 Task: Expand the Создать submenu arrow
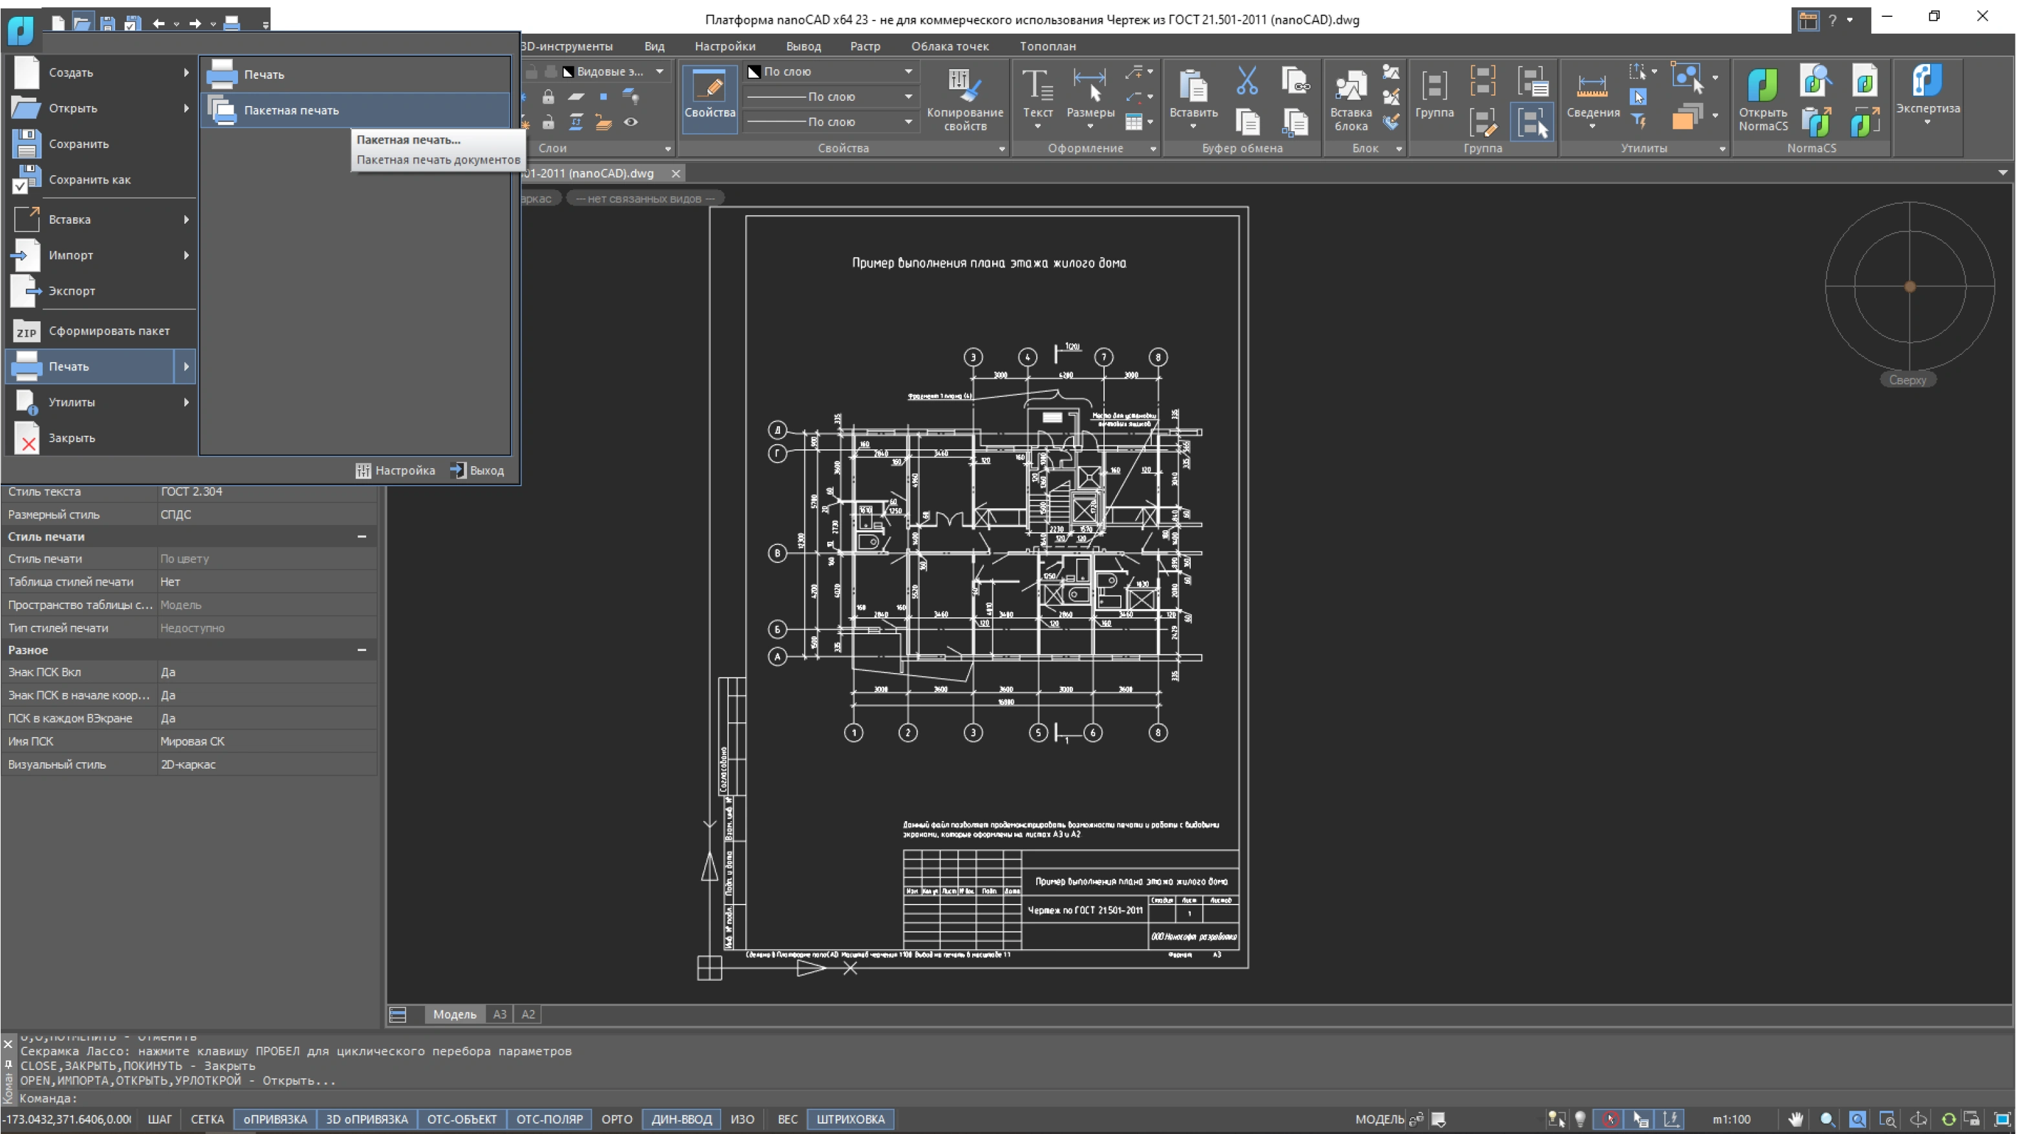click(x=186, y=72)
